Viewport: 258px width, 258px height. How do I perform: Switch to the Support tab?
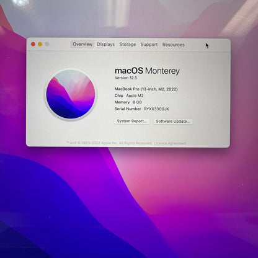pyautogui.click(x=149, y=45)
